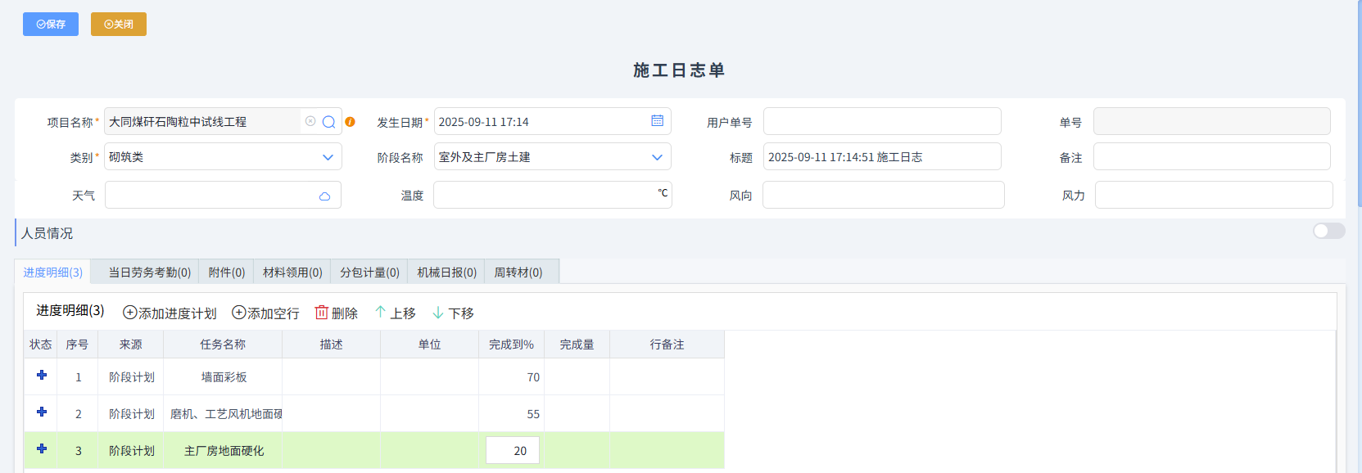Click the 主厂房地面硬化 task name cell
1362x473 pixels.
(224, 451)
